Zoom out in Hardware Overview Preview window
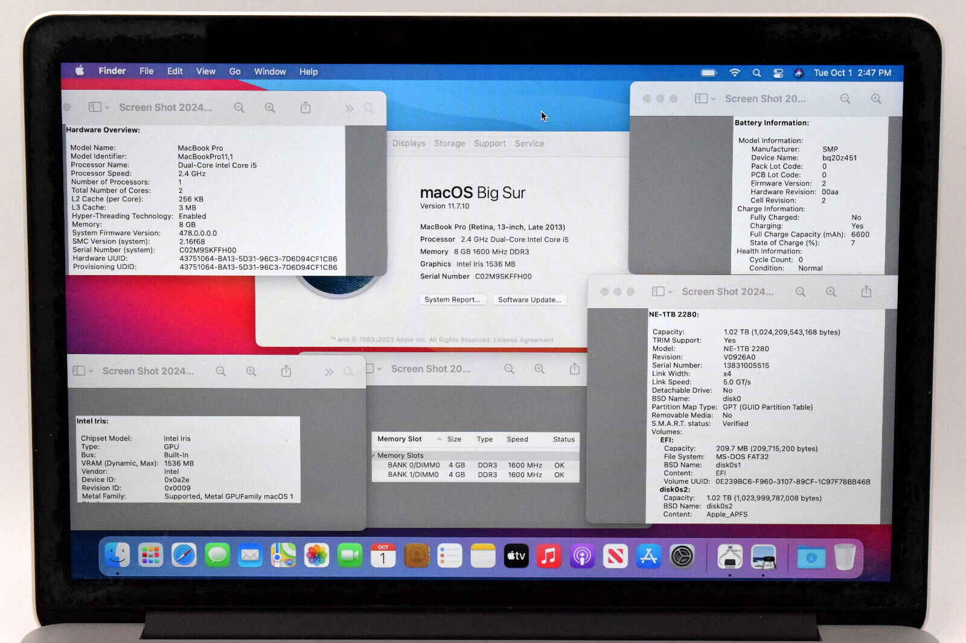Image resolution: width=966 pixels, height=643 pixels. 239,108
